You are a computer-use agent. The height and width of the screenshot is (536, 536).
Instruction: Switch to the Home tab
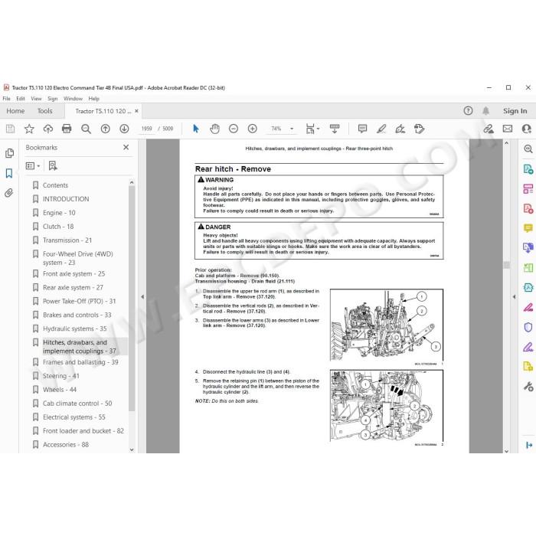pyautogui.click(x=15, y=111)
